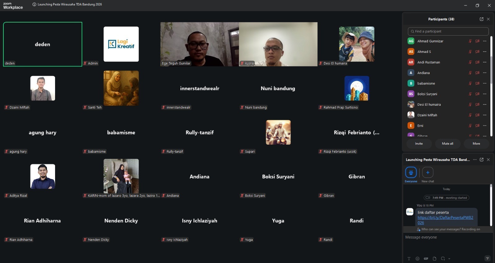Start a New chat
Image resolution: width=495 pixels, height=263 pixels.
(428, 172)
